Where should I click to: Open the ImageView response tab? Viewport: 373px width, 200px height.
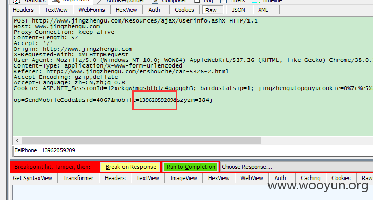pos(183,178)
